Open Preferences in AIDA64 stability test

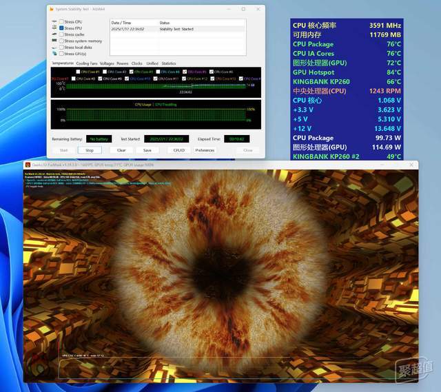point(205,150)
